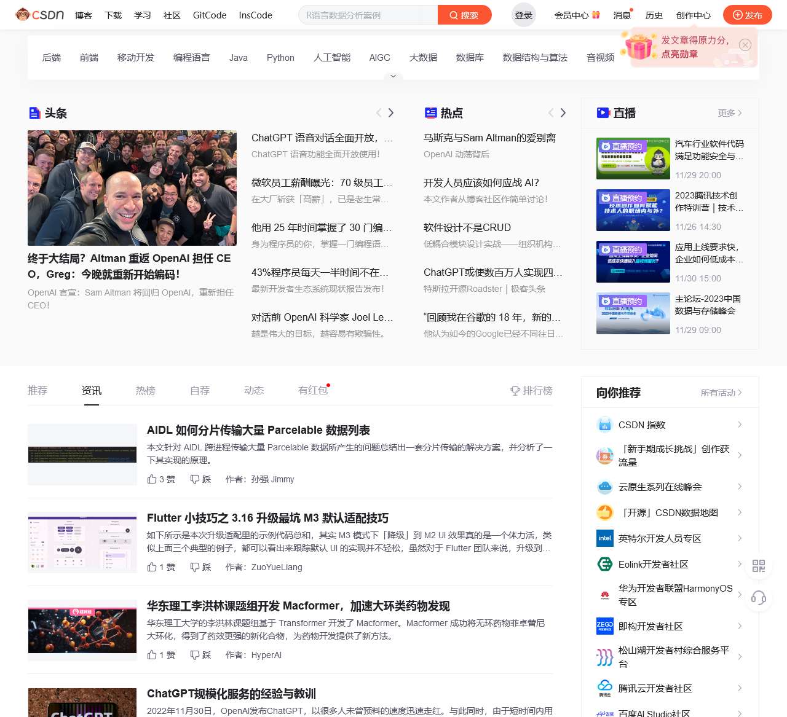This screenshot has height=717, width=787.
Task: Open article 软件设计不是CRUD
Action: pos(467,227)
